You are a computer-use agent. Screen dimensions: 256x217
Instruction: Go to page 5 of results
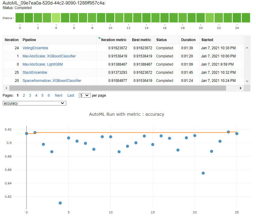coord(42,96)
